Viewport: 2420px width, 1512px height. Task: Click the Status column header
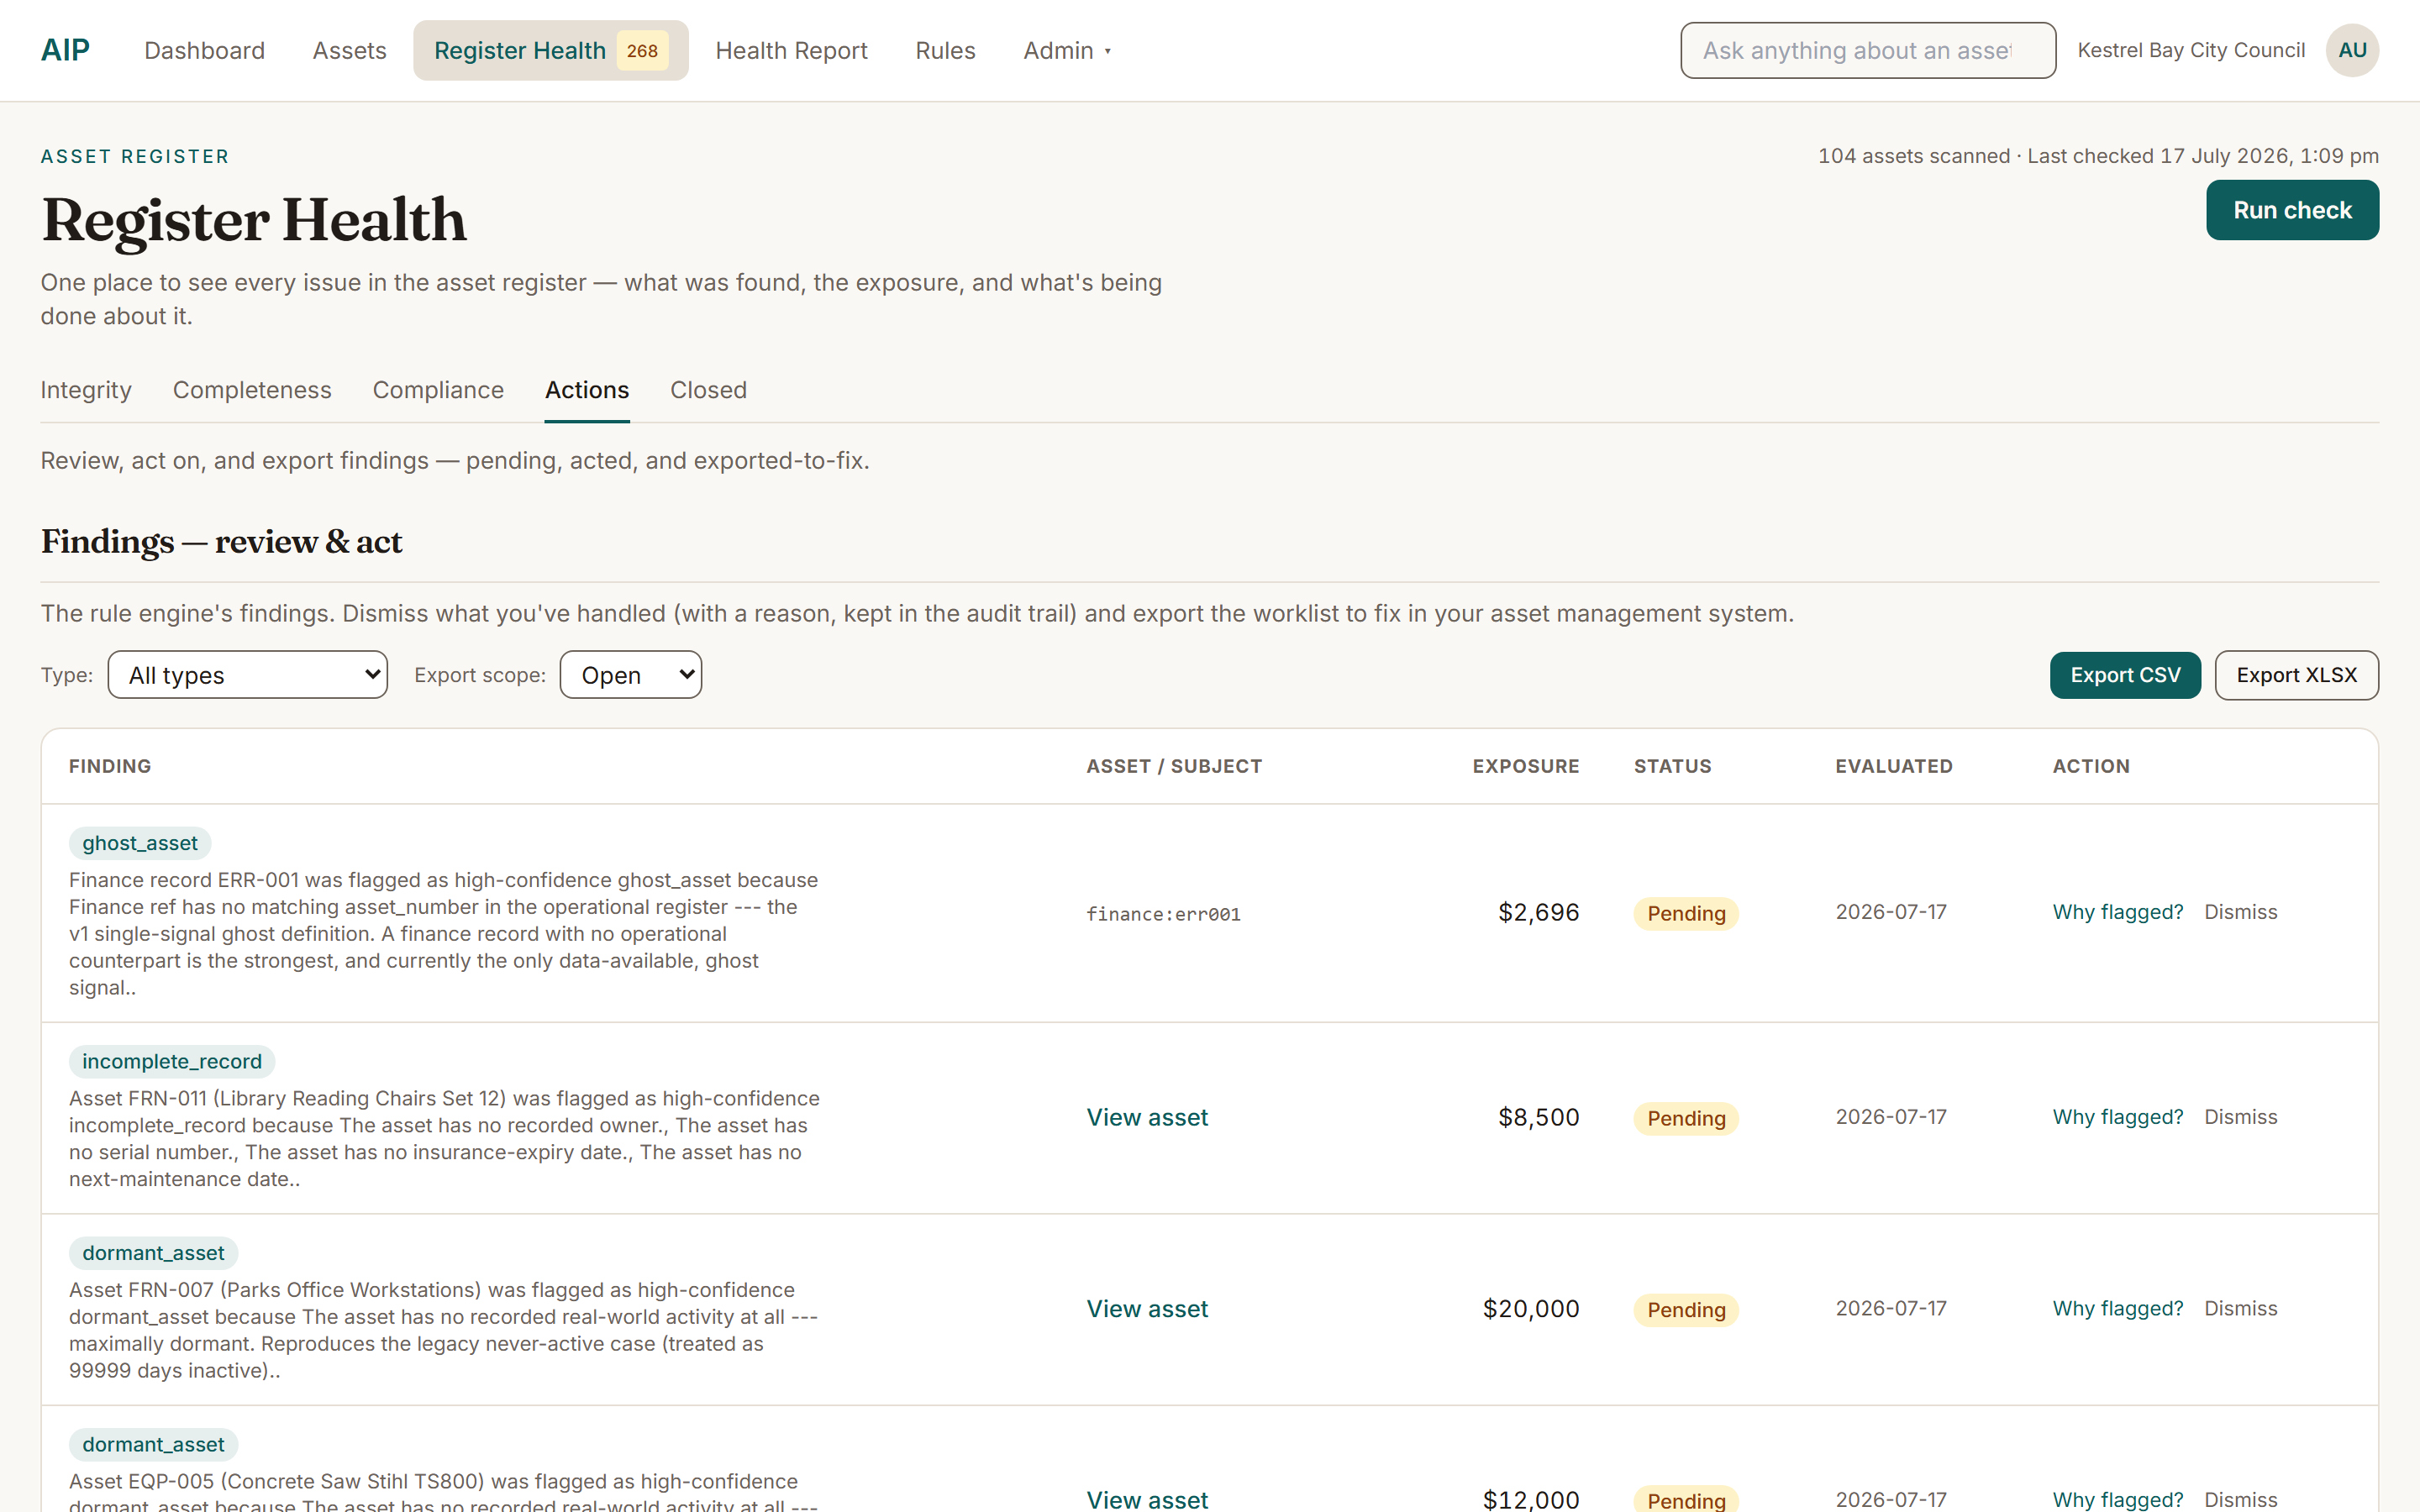[1672, 766]
